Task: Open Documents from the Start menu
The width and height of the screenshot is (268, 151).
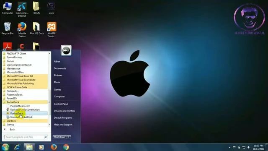Action: [x=60, y=68]
